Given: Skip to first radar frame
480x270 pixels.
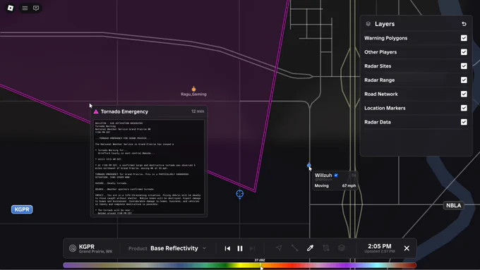Looking at the screenshot, I should pyautogui.click(x=227, y=248).
